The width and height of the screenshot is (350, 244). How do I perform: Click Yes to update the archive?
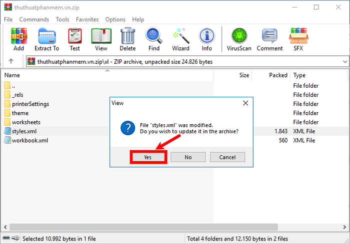[148, 157]
